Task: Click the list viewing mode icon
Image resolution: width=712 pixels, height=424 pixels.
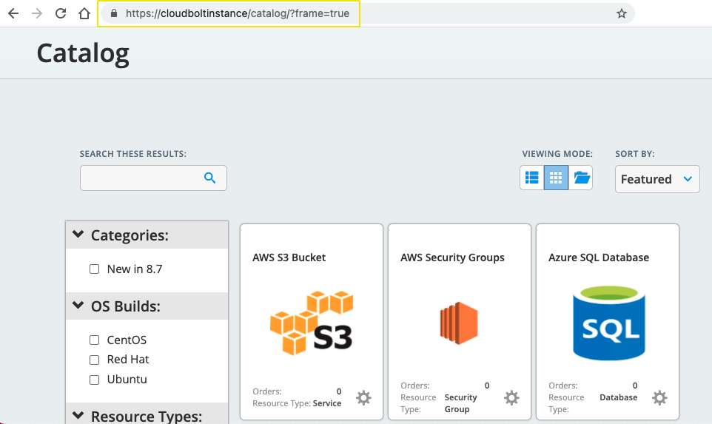Action: [x=531, y=178]
